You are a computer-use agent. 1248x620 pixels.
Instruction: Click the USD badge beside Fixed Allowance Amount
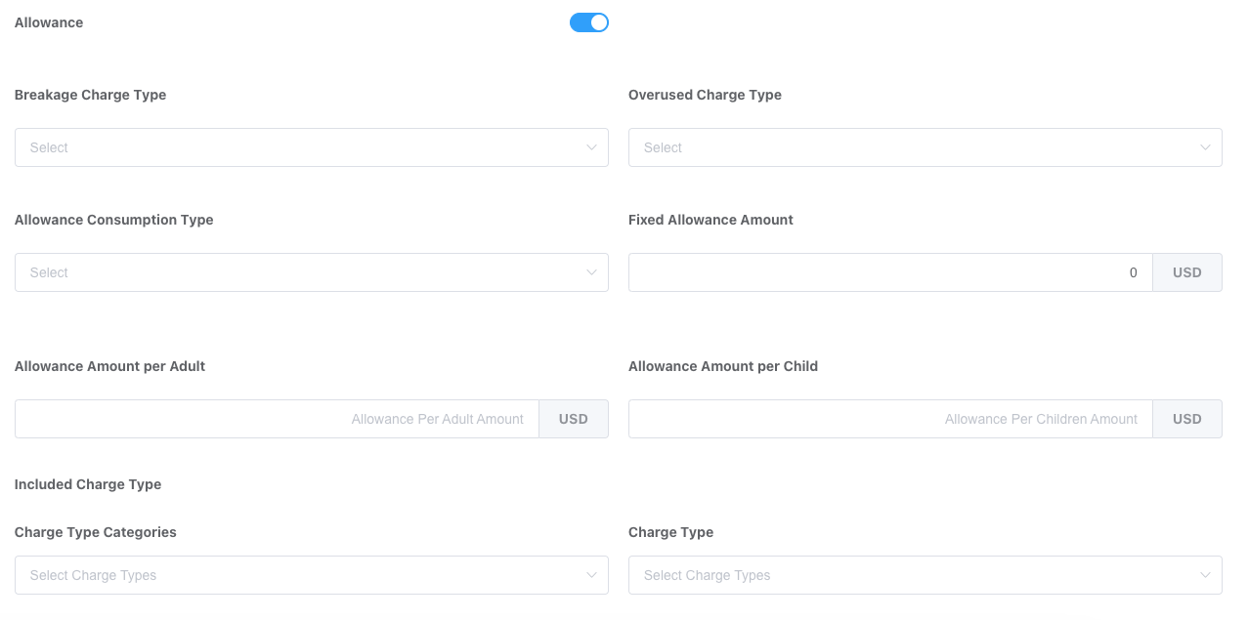[1186, 272]
